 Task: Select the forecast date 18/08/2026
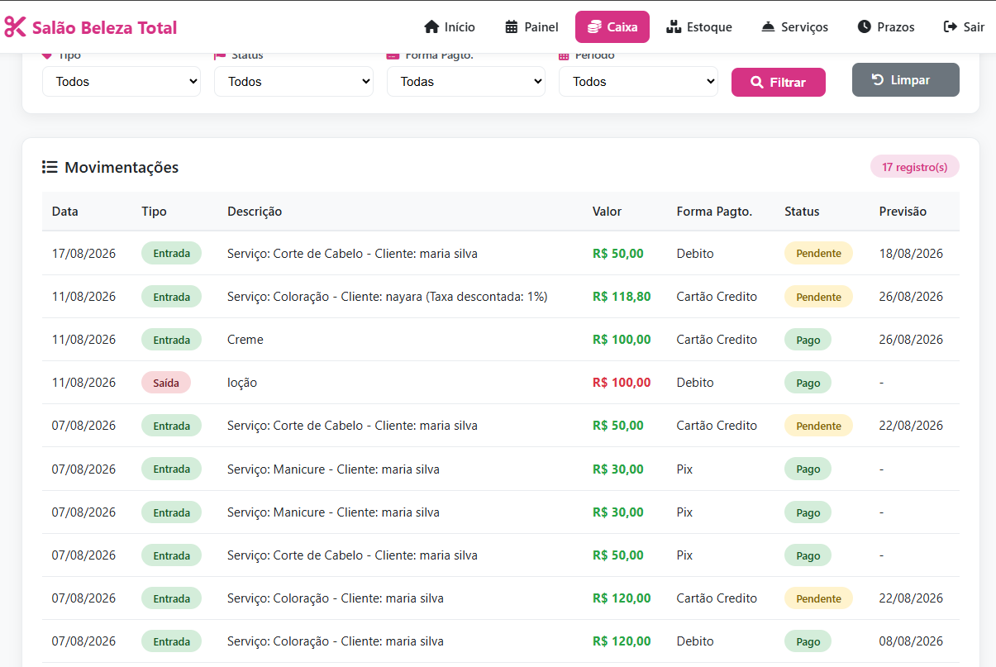click(911, 254)
